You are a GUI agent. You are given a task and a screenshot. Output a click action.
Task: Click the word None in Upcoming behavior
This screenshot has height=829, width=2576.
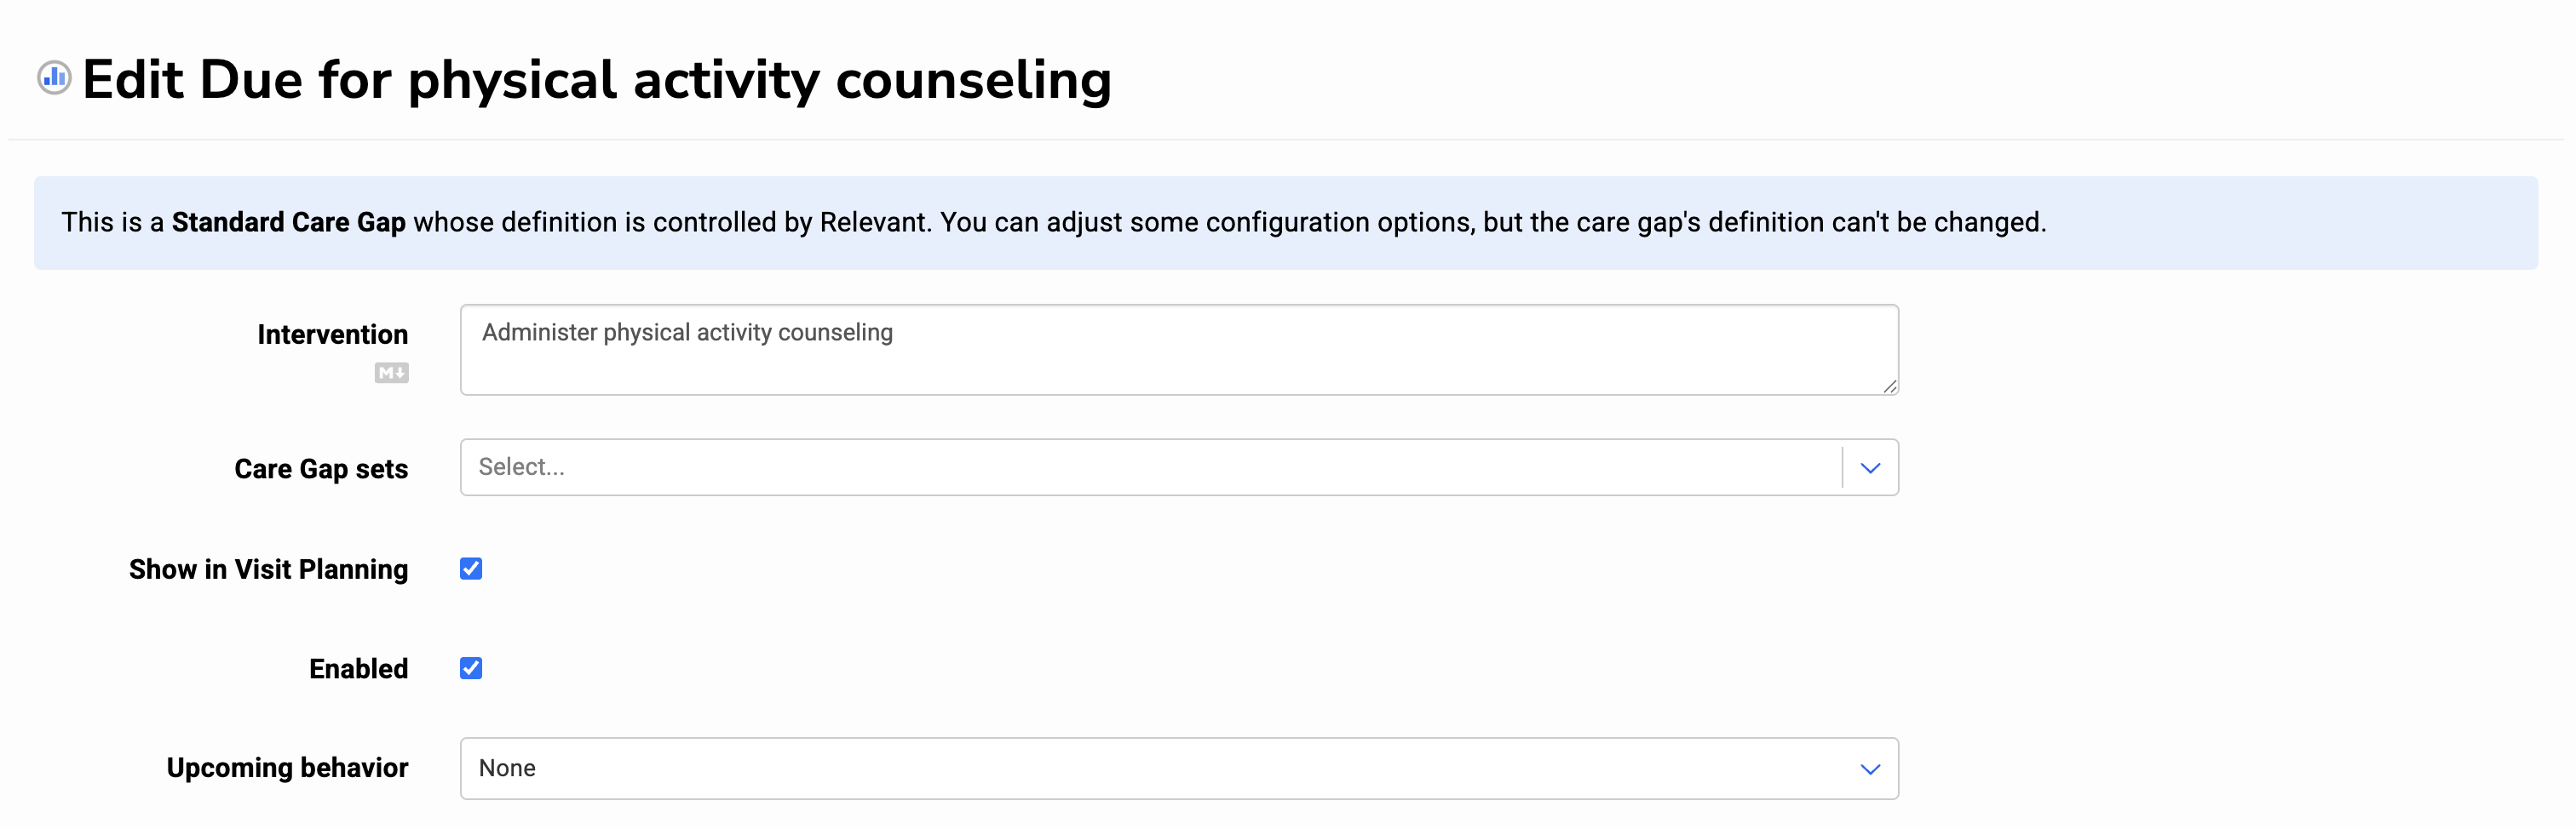507,769
